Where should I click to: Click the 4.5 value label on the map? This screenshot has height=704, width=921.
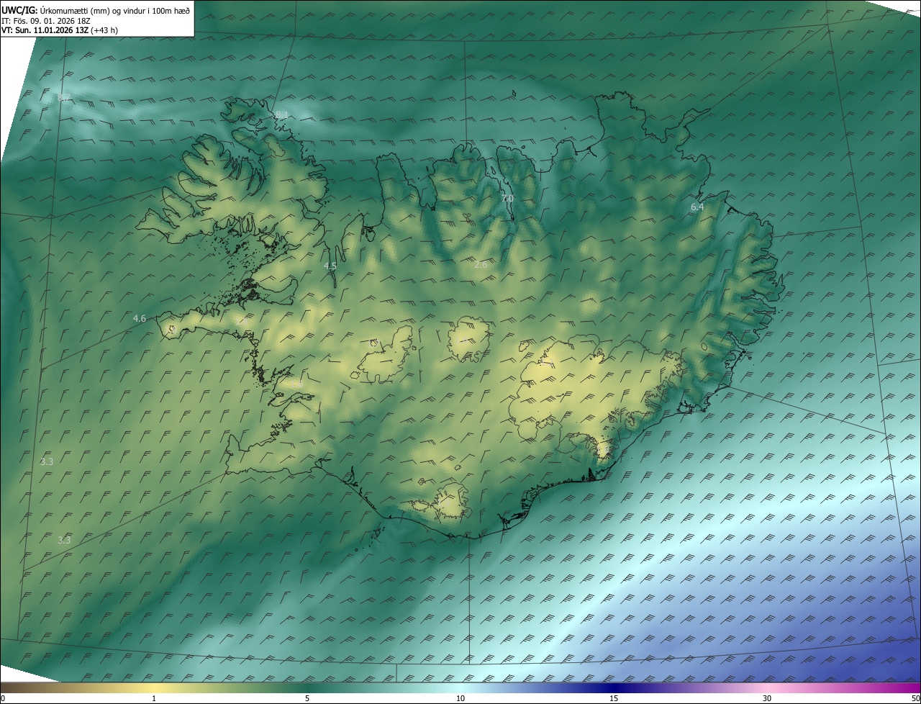pos(330,266)
